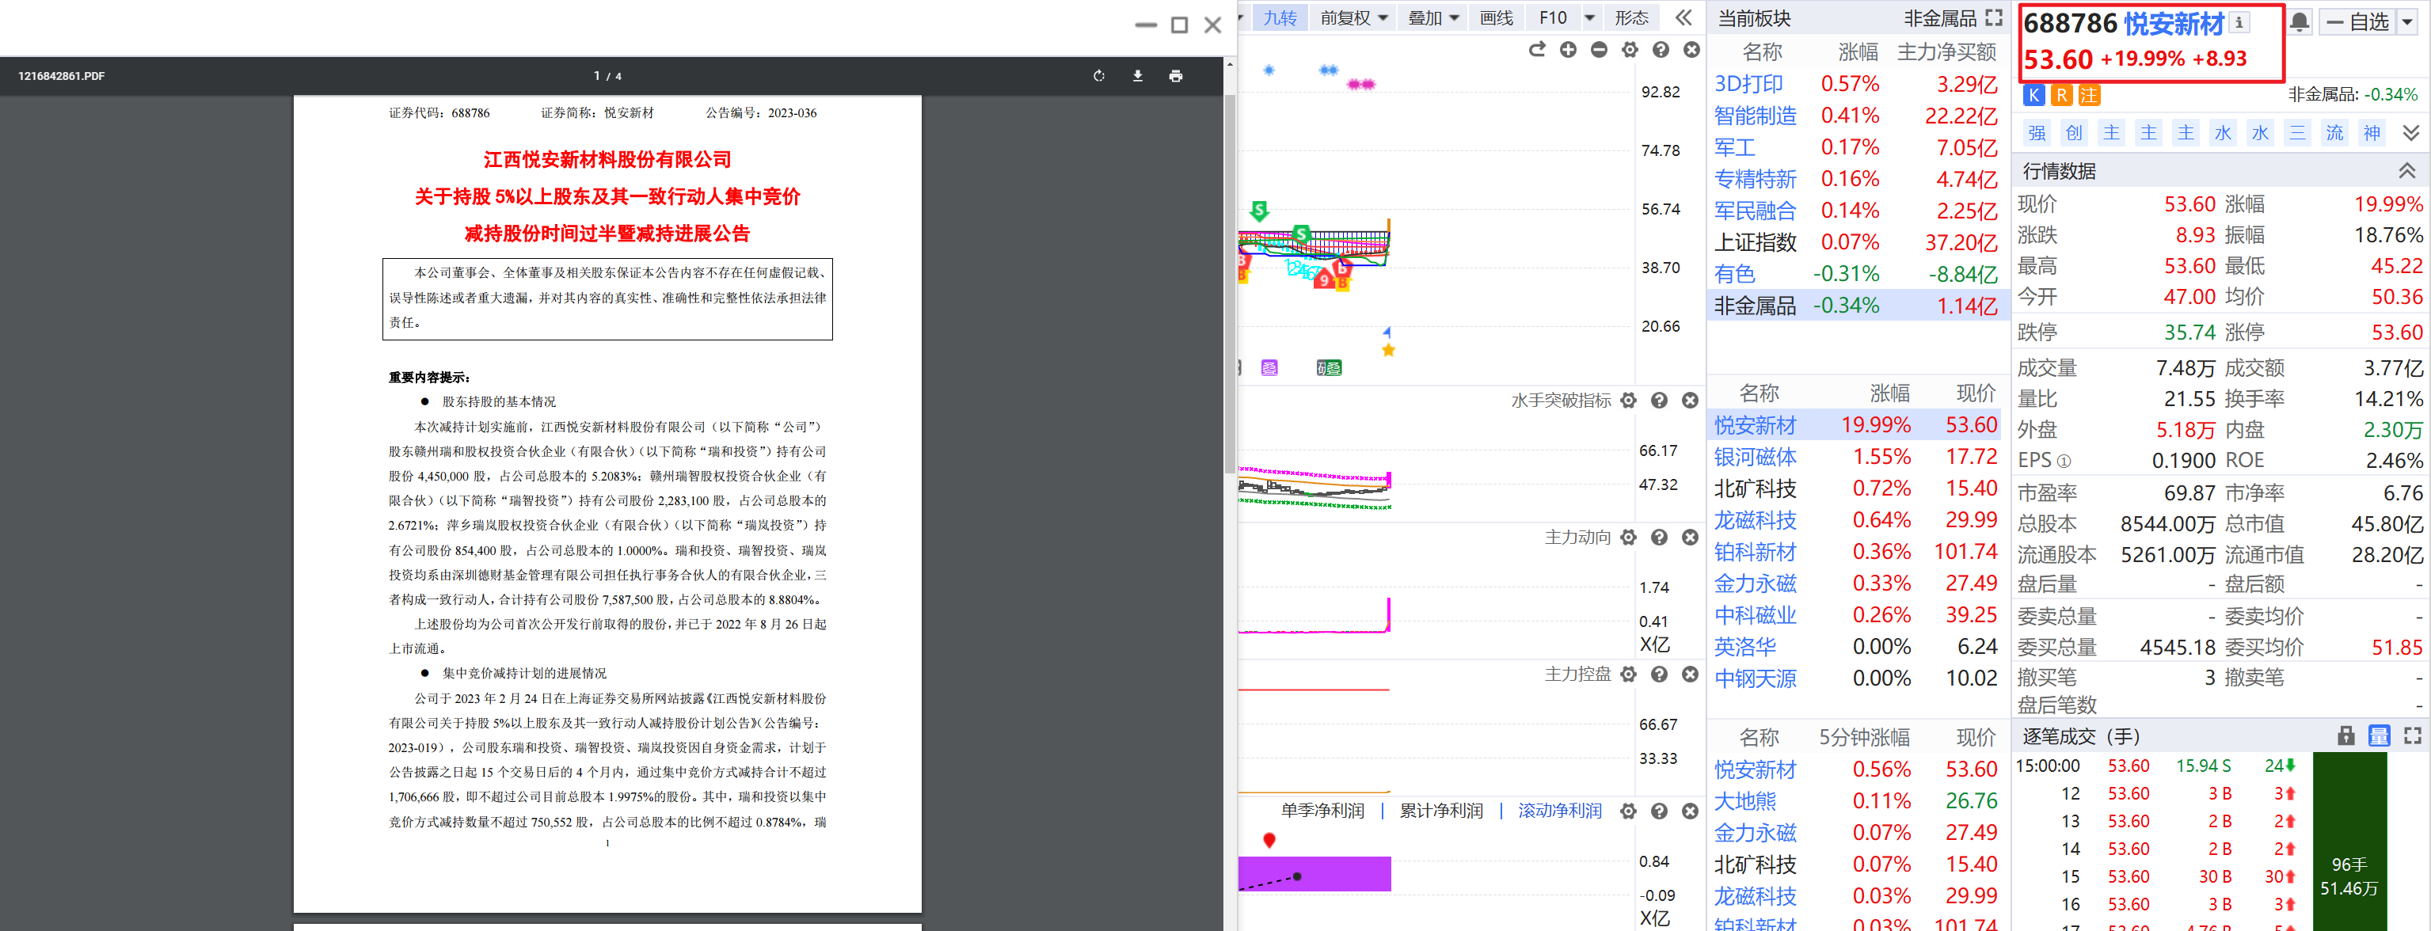Collapse the chart toolbar with double-left chevron
The height and width of the screenshot is (931, 2431).
pyautogui.click(x=1683, y=18)
